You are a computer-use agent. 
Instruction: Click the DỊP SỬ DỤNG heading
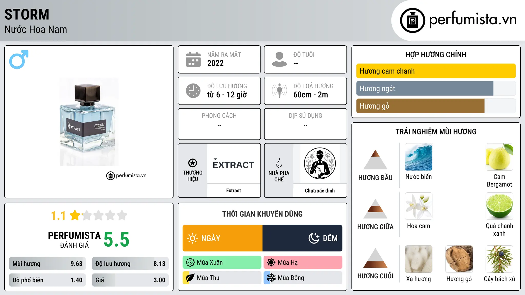306,116
